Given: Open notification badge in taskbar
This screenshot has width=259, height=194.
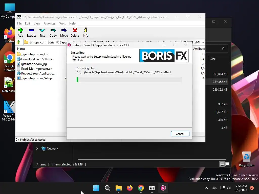Looking at the screenshot, I should coord(252,188).
